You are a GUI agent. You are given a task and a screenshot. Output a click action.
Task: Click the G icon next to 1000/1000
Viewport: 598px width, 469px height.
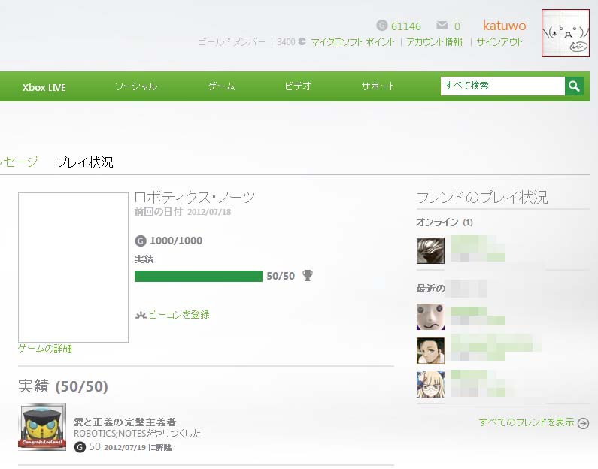141,241
